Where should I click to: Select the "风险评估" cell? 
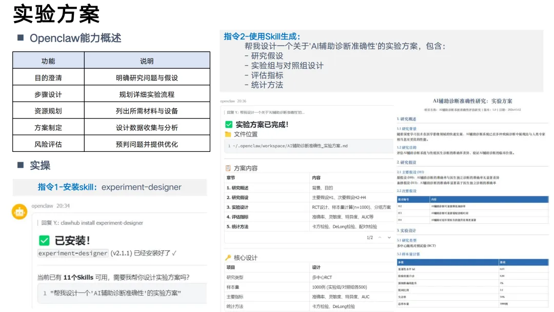click(48, 144)
